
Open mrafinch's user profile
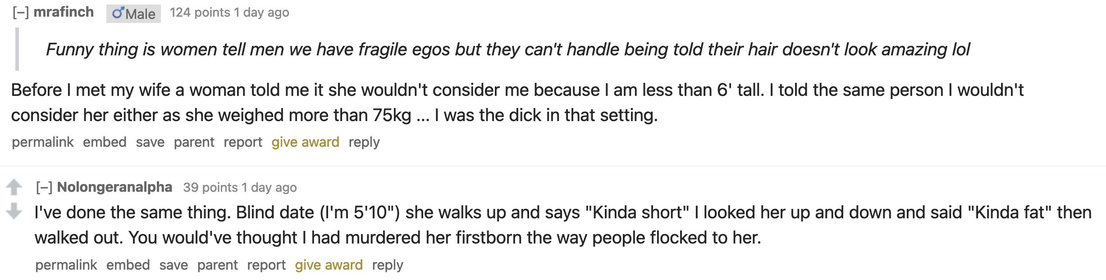click(x=64, y=12)
